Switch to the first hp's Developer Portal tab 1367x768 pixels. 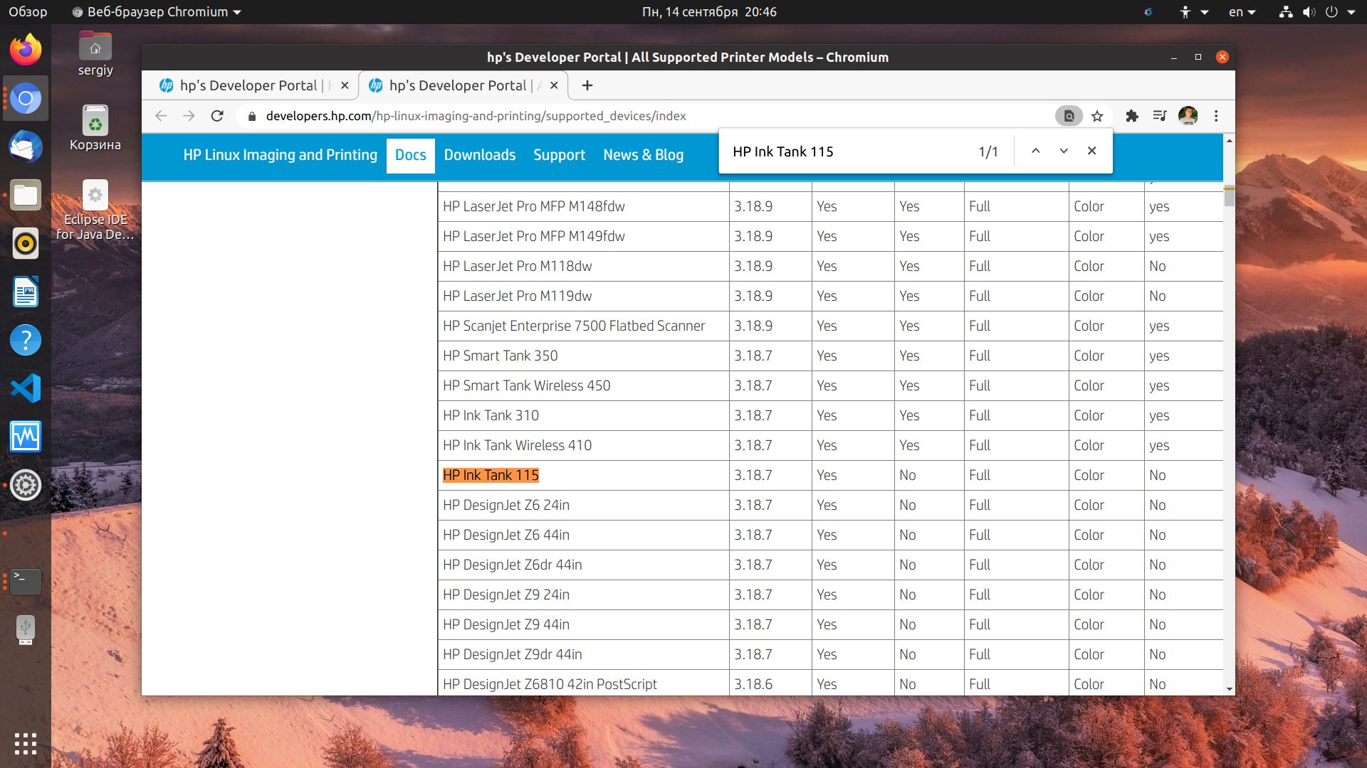pyautogui.click(x=249, y=85)
